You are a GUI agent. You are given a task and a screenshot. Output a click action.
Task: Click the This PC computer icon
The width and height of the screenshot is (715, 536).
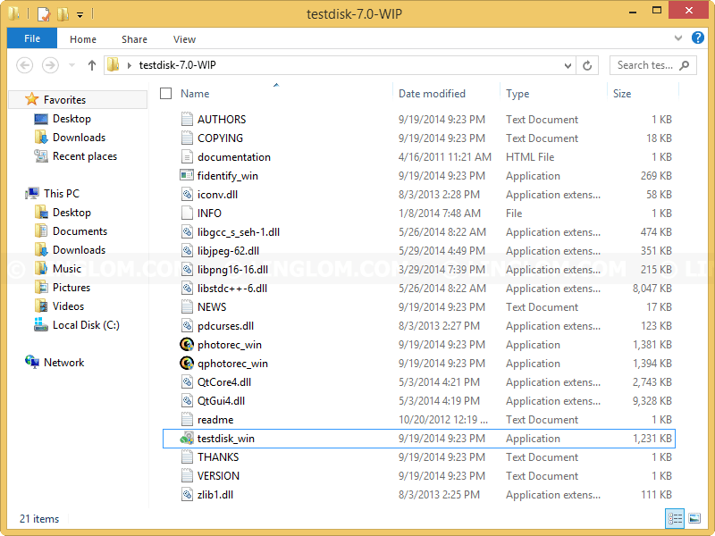click(x=32, y=194)
